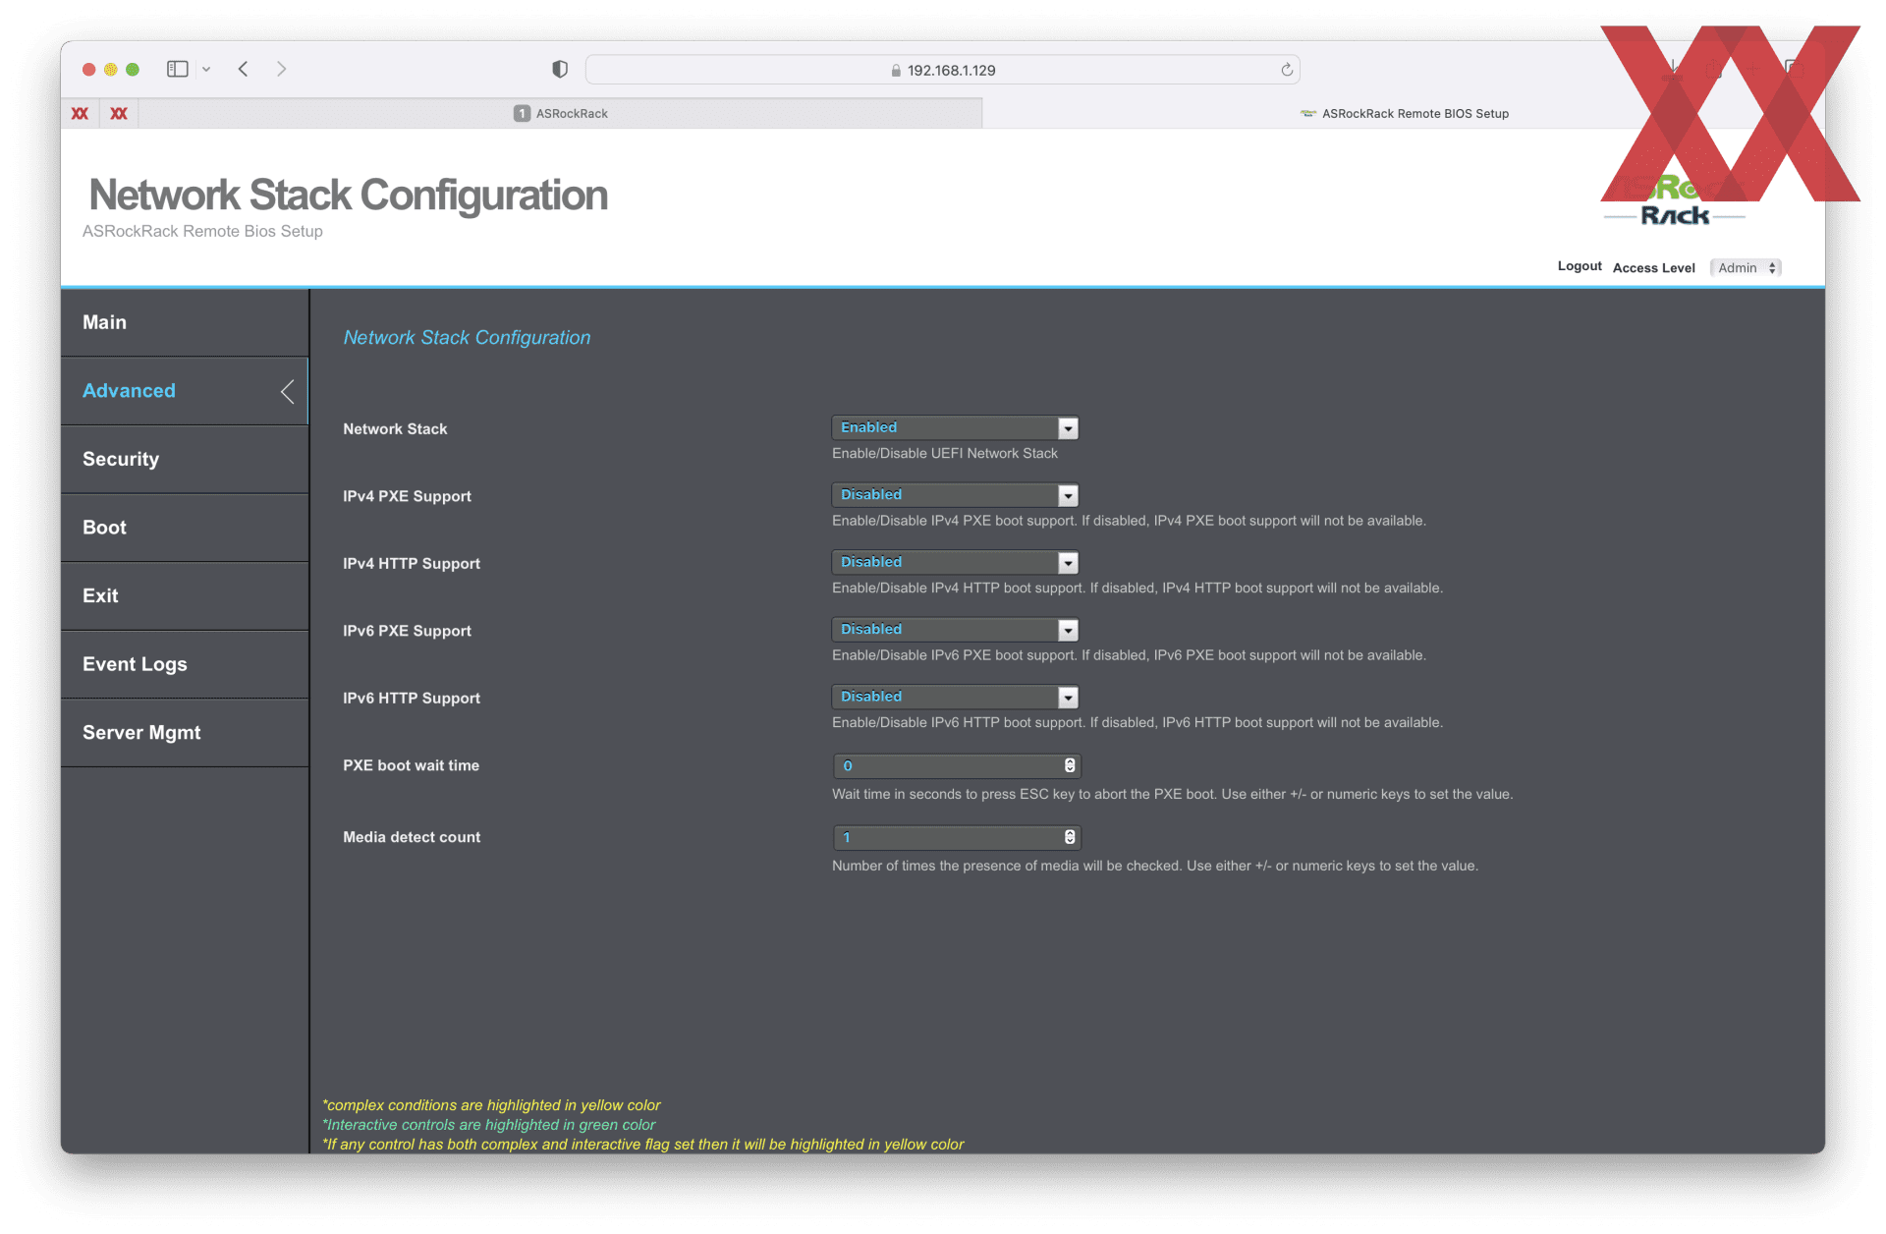This screenshot has height=1234, width=1886.
Task: Open the Network Stack dropdown
Action: 955,428
